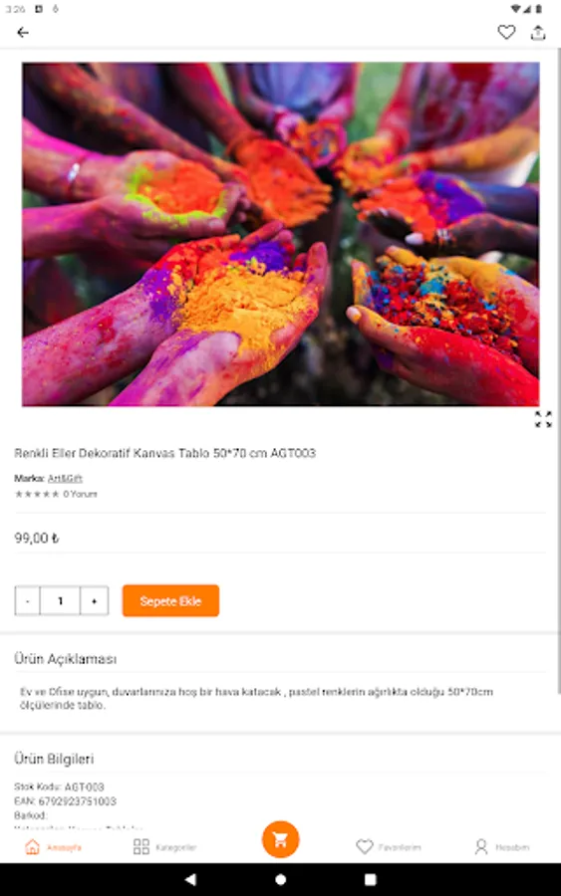The width and height of the screenshot is (561, 896).
Task: Tap Android home circle button
Action: coord(280,879)
